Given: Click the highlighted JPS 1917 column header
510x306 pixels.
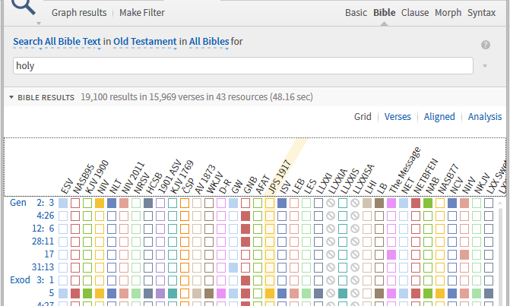Looking at the screenshot, I should pyautogui.click(x=278, y=177).
